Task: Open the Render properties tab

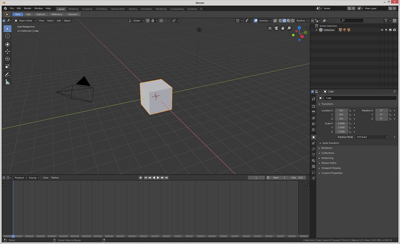Action: pyautogui.click(x=313, y=106)
